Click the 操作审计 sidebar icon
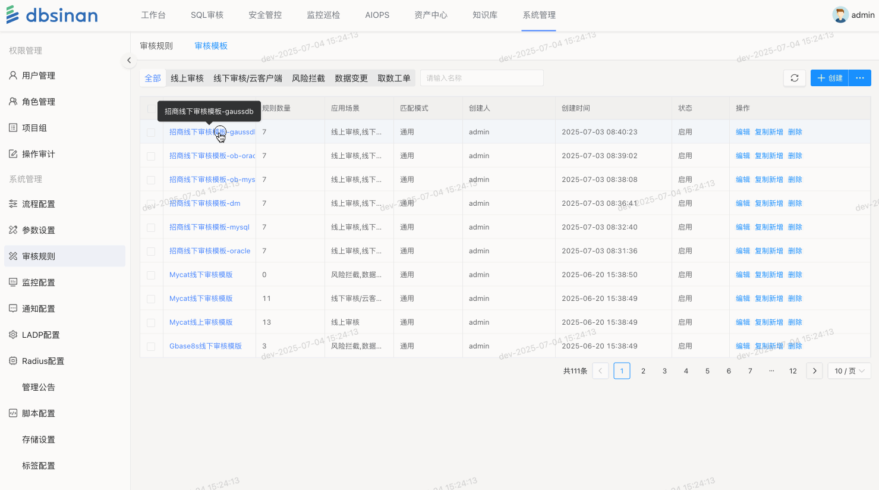This screenshot has width=879, height=490. [13, 154]
